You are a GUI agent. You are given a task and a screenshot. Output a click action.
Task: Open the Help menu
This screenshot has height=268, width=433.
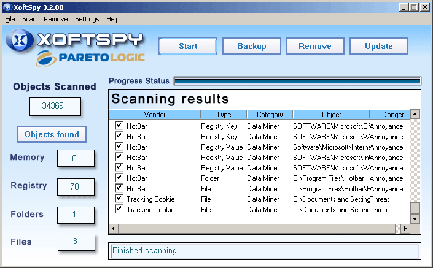112,19
